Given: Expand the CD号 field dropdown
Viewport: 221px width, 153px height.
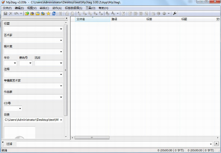Looking at the screenshot, I should (20, 108).
